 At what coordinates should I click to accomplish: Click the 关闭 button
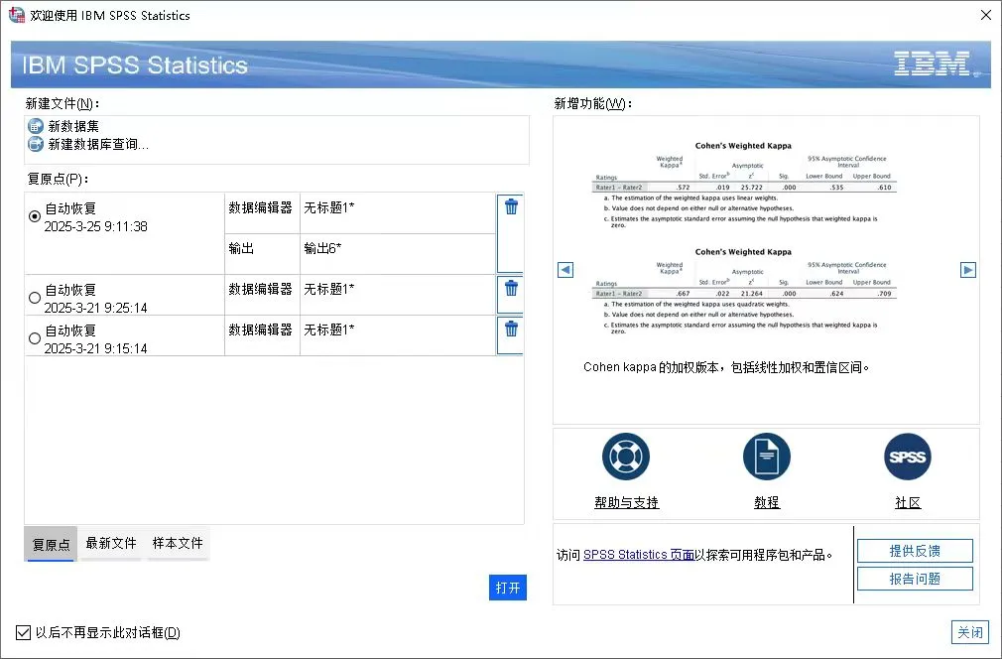(x=970, y=633)
